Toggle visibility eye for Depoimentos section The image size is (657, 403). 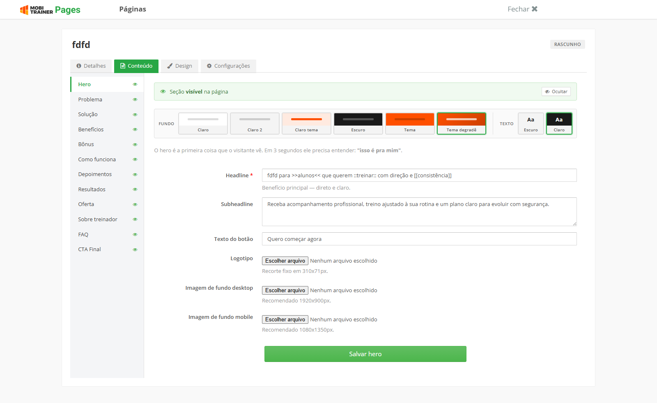pos(135,174)
